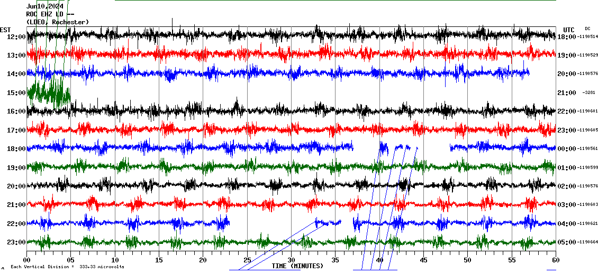Click the DC offset value -1190664
Image resolution: width=598 pixels, height=274 pixels.
coord(587,242)
